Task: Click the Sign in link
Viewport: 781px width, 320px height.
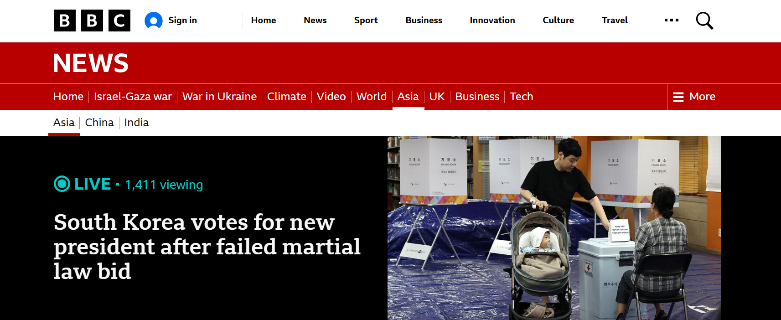Action: tap(182, 21)
